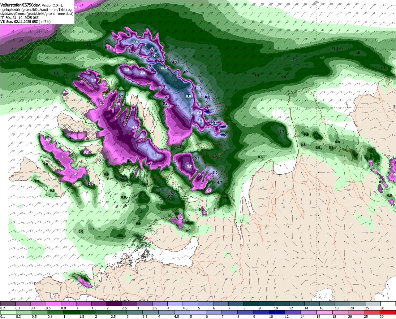Select the upper legend swatch between 25 and 30
Viewport: 396px width, 319px height.
pos(373,304)
